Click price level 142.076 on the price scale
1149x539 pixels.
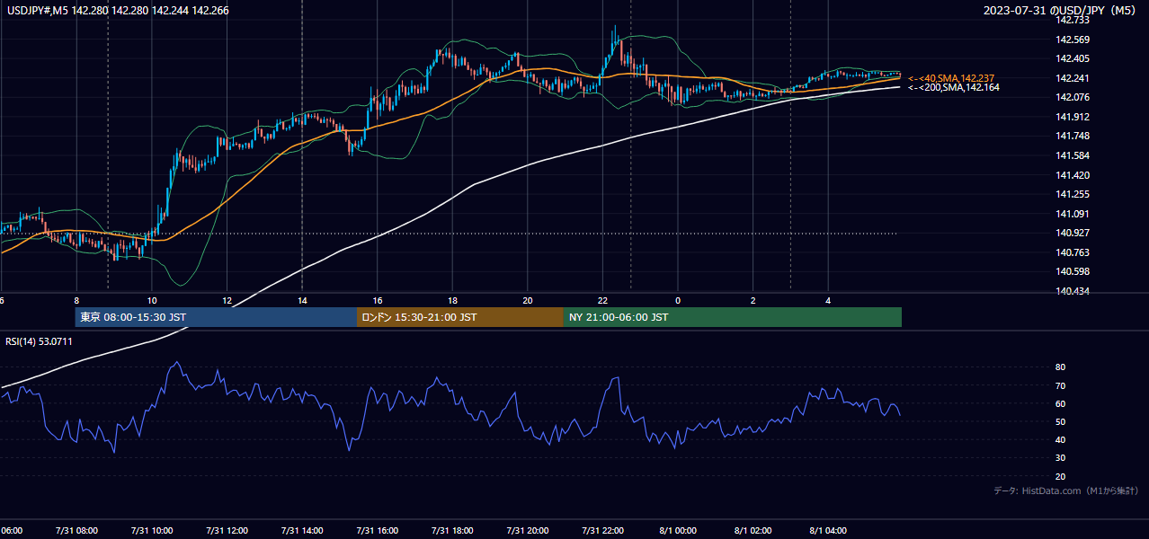click(1073, 97)
